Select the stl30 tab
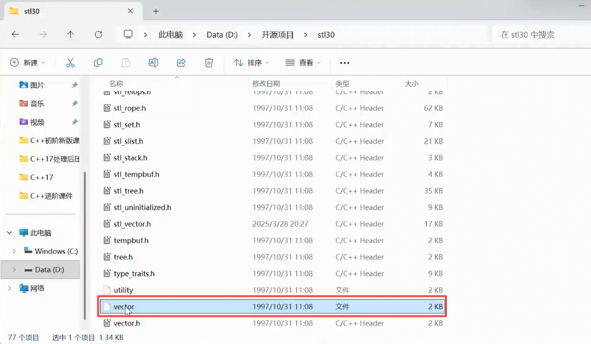The width and height of the screenshot is (591, 344). [73, 11]
